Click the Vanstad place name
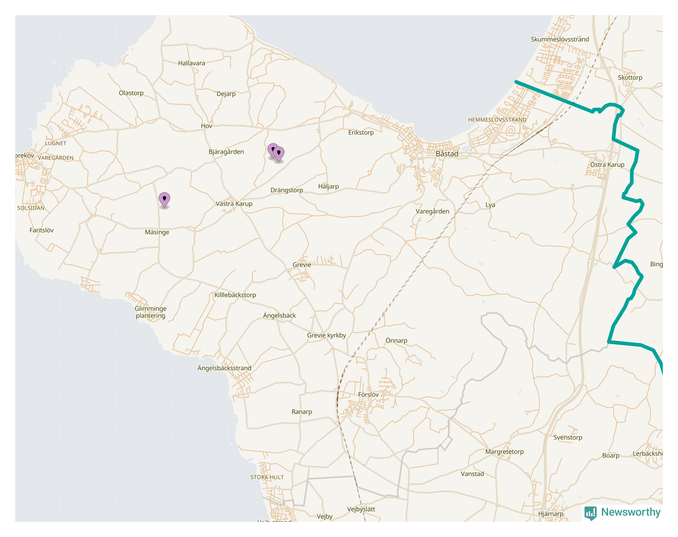 tap(472, 474)
